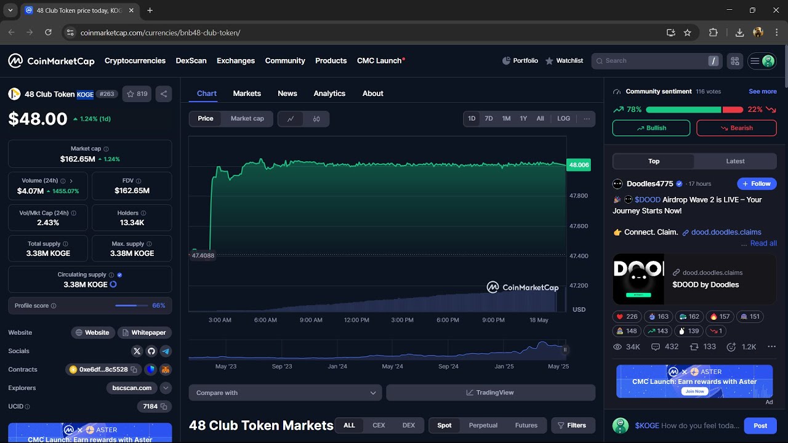Open the Community nav menu
Screen dimensions: 788x443
285,61
